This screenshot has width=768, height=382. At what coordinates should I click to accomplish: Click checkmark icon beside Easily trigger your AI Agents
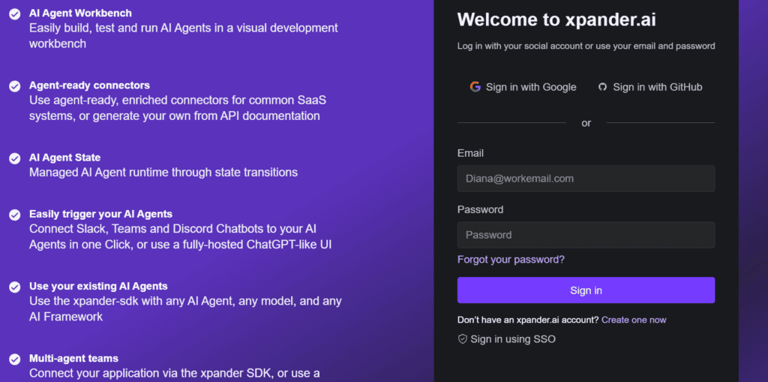coord(15,215)
